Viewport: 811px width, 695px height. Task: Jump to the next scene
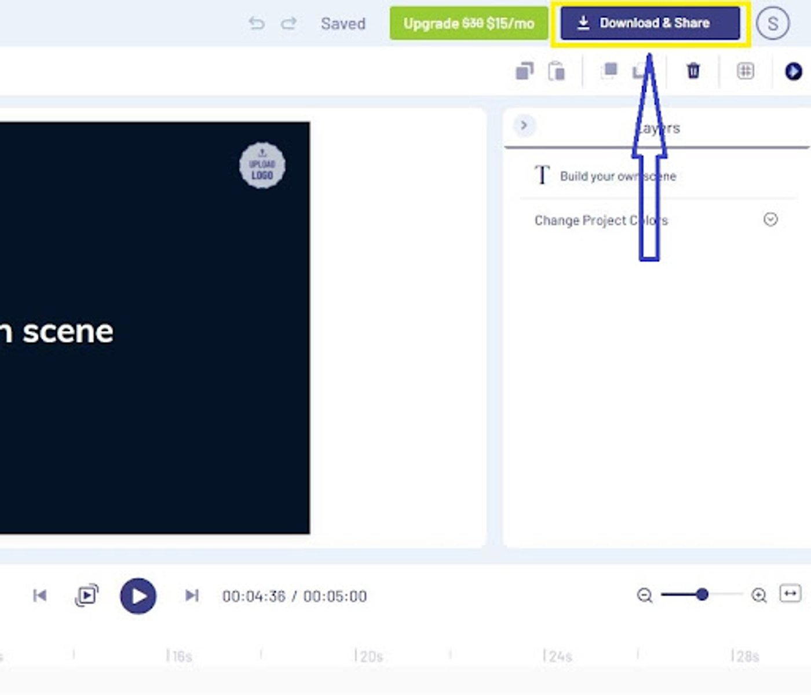[191, 595]
